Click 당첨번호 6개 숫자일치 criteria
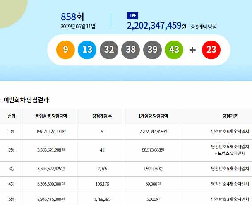This screenshot has width=252, height=205. 230,131
